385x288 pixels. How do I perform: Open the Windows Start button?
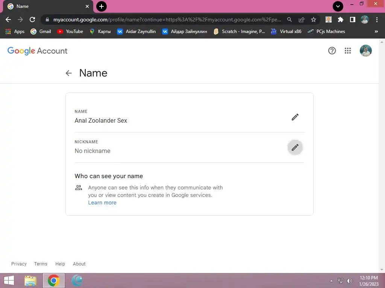click(9, 280)
